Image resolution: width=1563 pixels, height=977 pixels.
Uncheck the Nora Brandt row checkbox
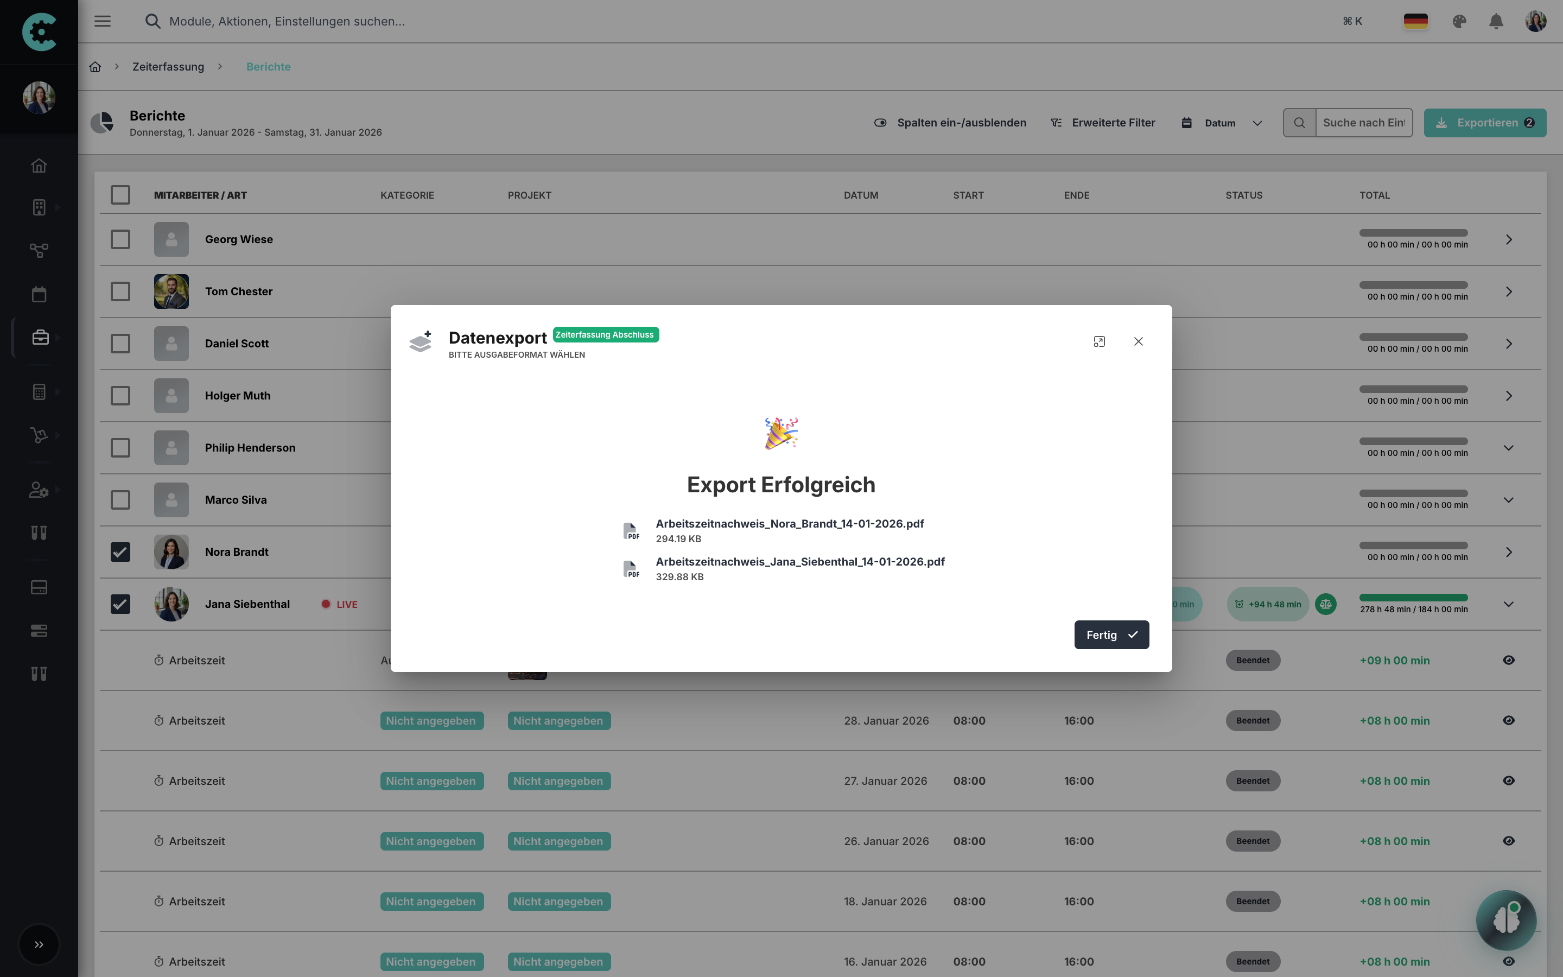tap(121, 552)
